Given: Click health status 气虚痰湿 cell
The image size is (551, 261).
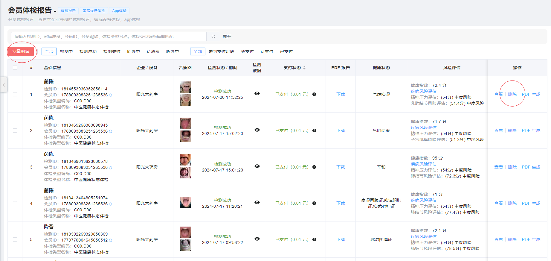Looking at the screenshot, I should pyautogui.click(x=381, y=94).
